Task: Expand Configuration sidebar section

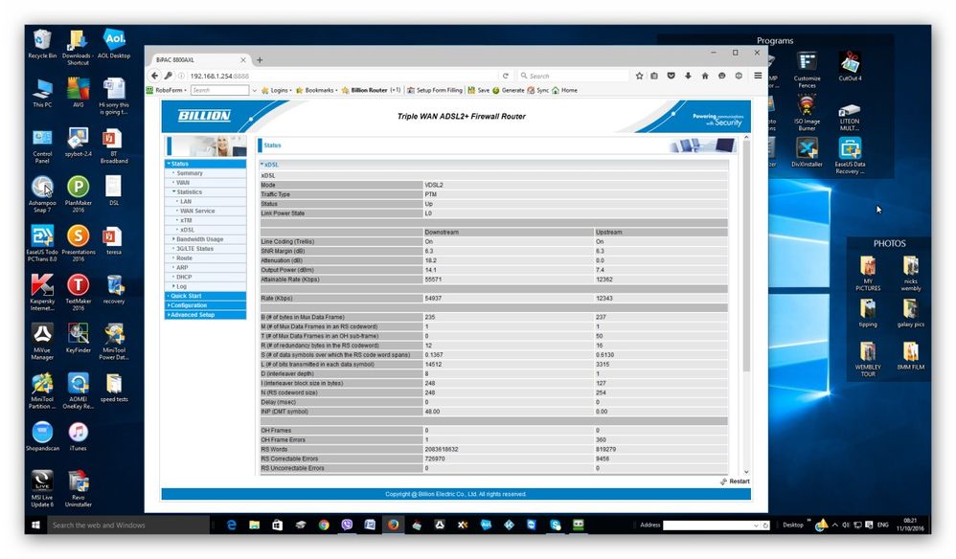Action: (x=205, y=305)
